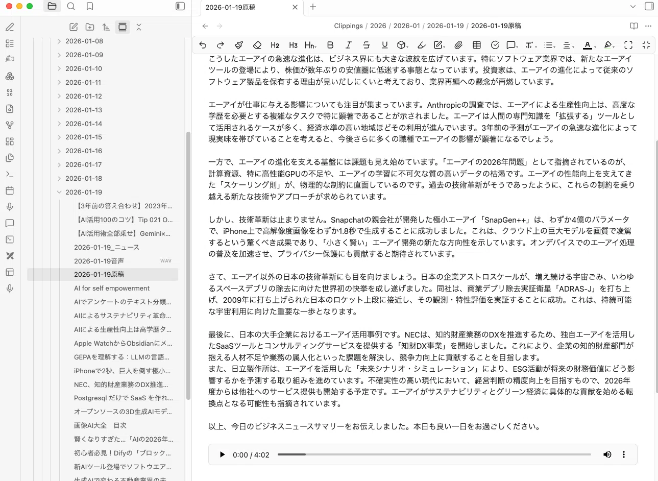Switch to the file explorer sidebar tab
The width and height of the screenshot is (658, 481).
point(52,7)
